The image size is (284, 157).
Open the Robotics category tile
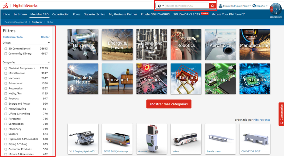(186, 44)
